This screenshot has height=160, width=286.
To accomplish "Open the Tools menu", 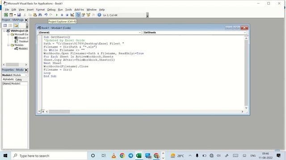I will click(x=68, y=10).
